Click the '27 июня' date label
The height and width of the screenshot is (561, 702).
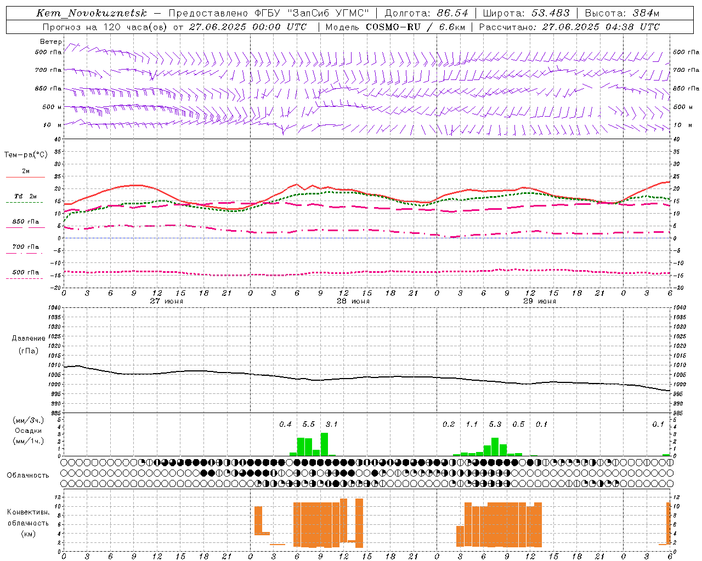[x=167, y=301]
